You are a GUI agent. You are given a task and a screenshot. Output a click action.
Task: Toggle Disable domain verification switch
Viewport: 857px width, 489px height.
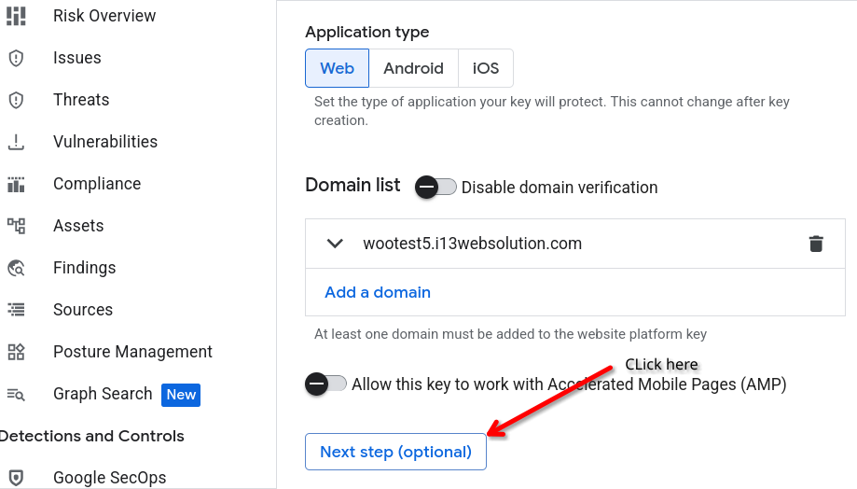[435, 187]
